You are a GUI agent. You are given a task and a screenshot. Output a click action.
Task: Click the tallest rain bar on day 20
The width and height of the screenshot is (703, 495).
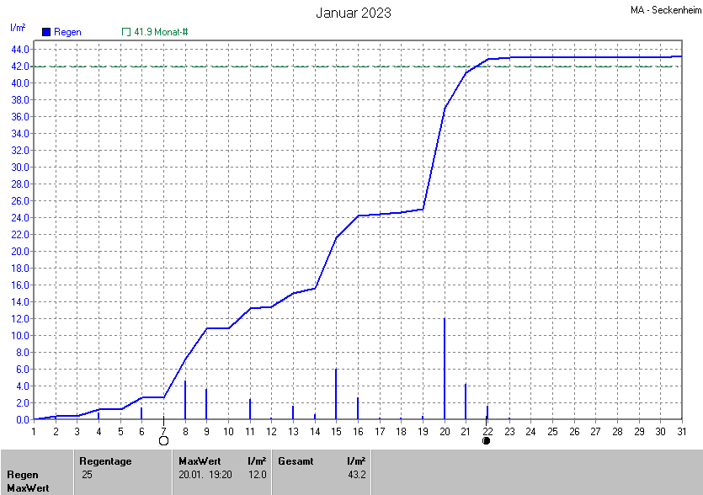[x=445, y=369]
